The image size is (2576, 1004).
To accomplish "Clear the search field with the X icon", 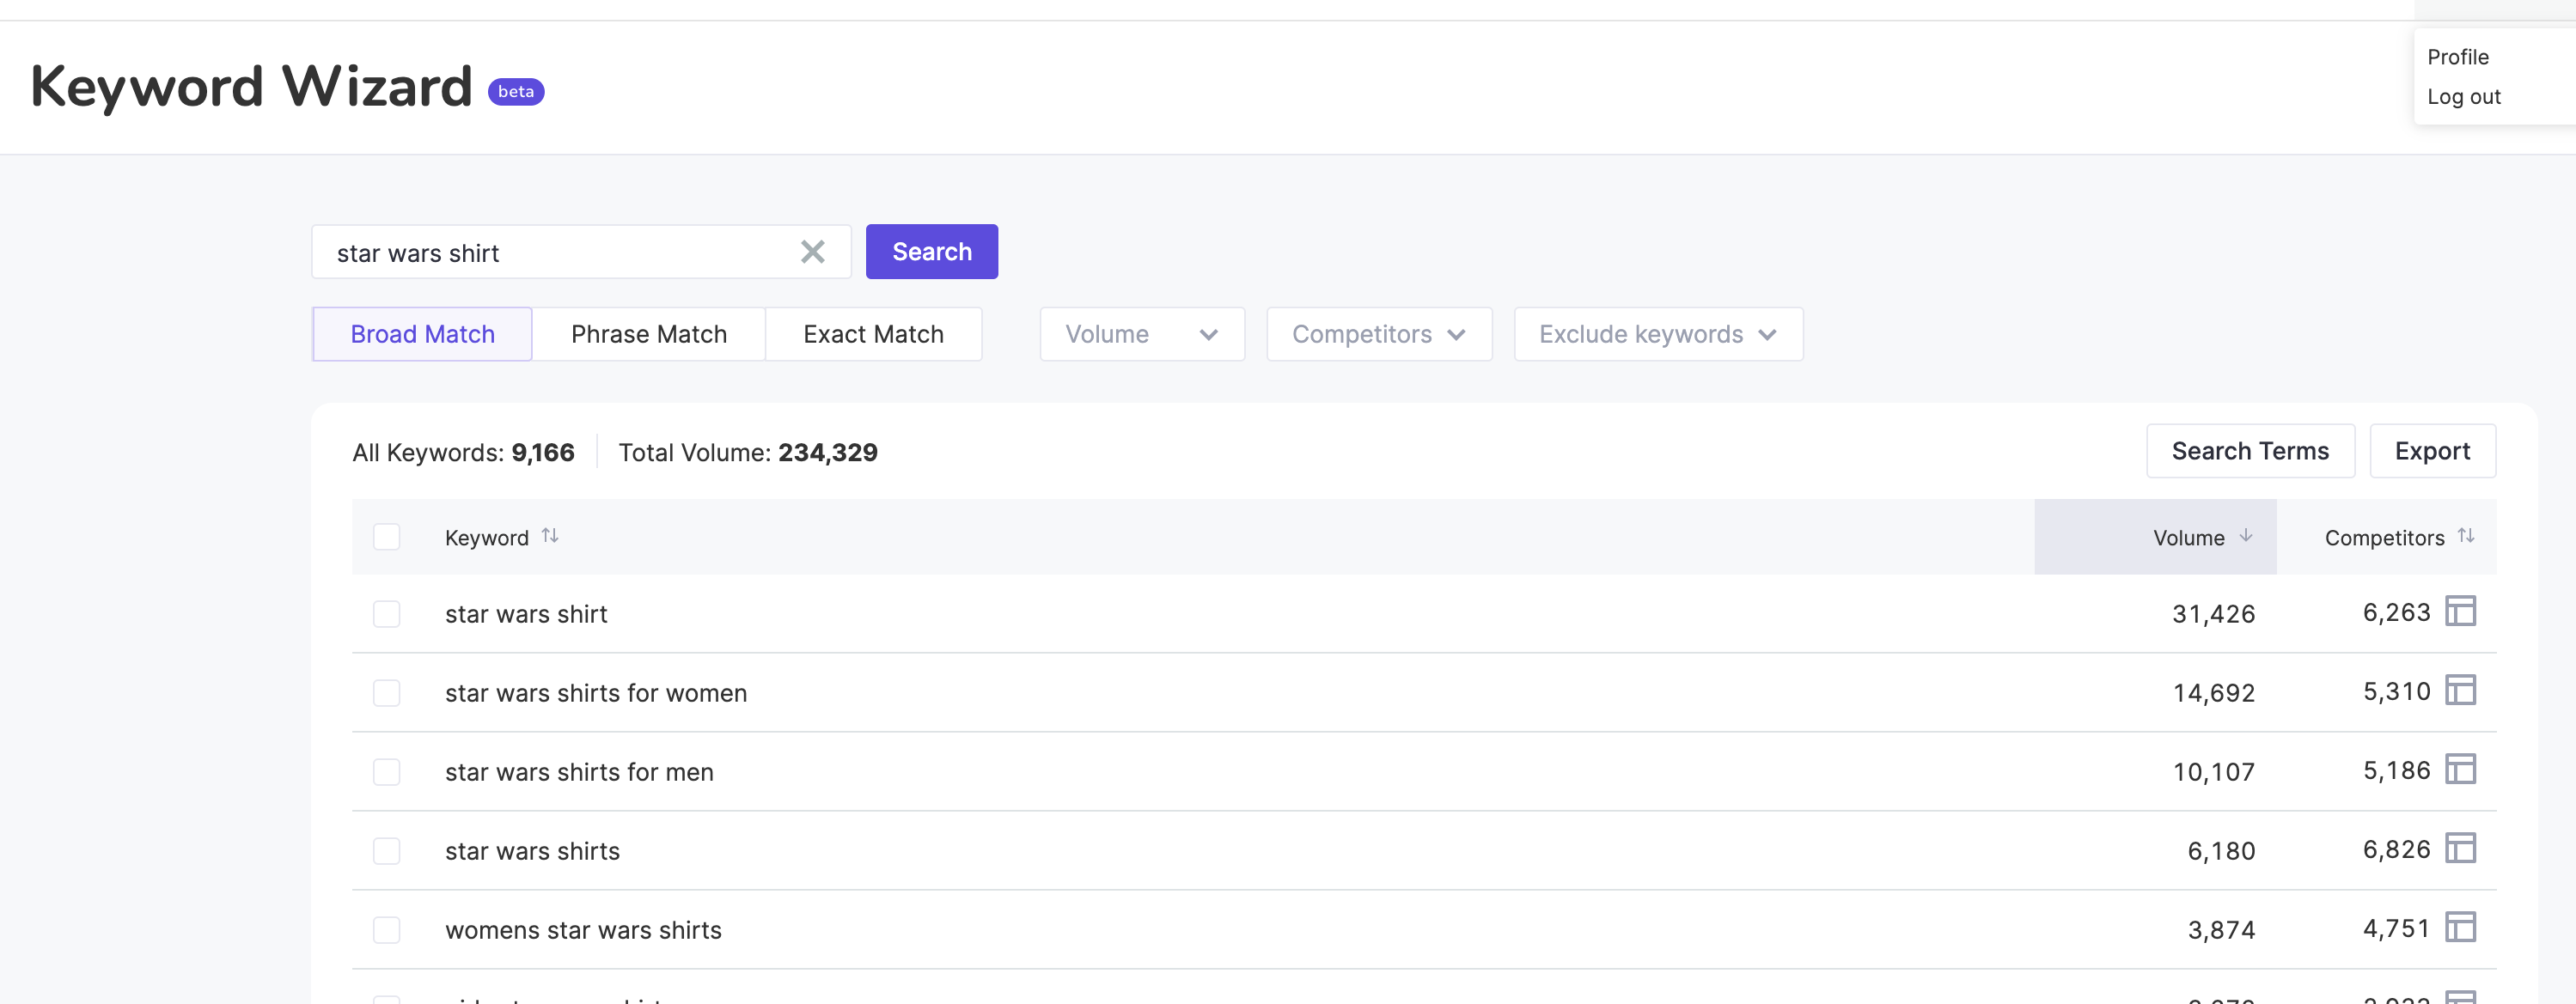I will point(812,252).
